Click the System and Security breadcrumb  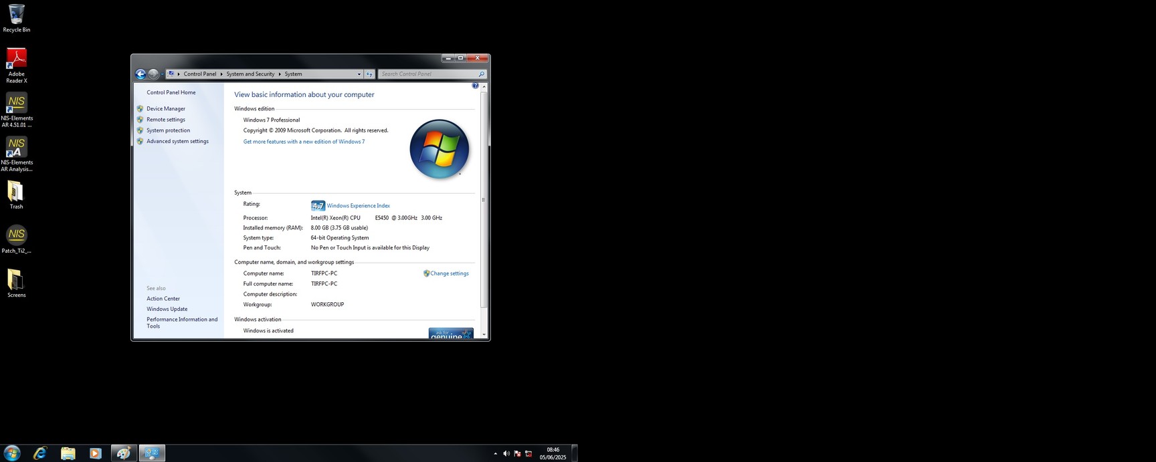pos(250,74)
